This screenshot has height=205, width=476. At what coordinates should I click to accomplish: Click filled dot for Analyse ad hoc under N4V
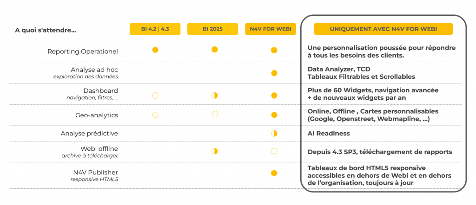[274, 73]
